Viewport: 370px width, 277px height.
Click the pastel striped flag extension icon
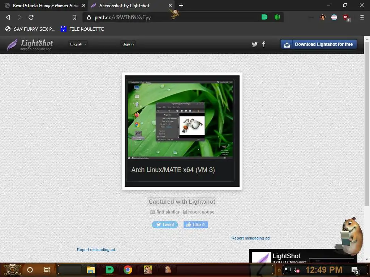[334, 17]
